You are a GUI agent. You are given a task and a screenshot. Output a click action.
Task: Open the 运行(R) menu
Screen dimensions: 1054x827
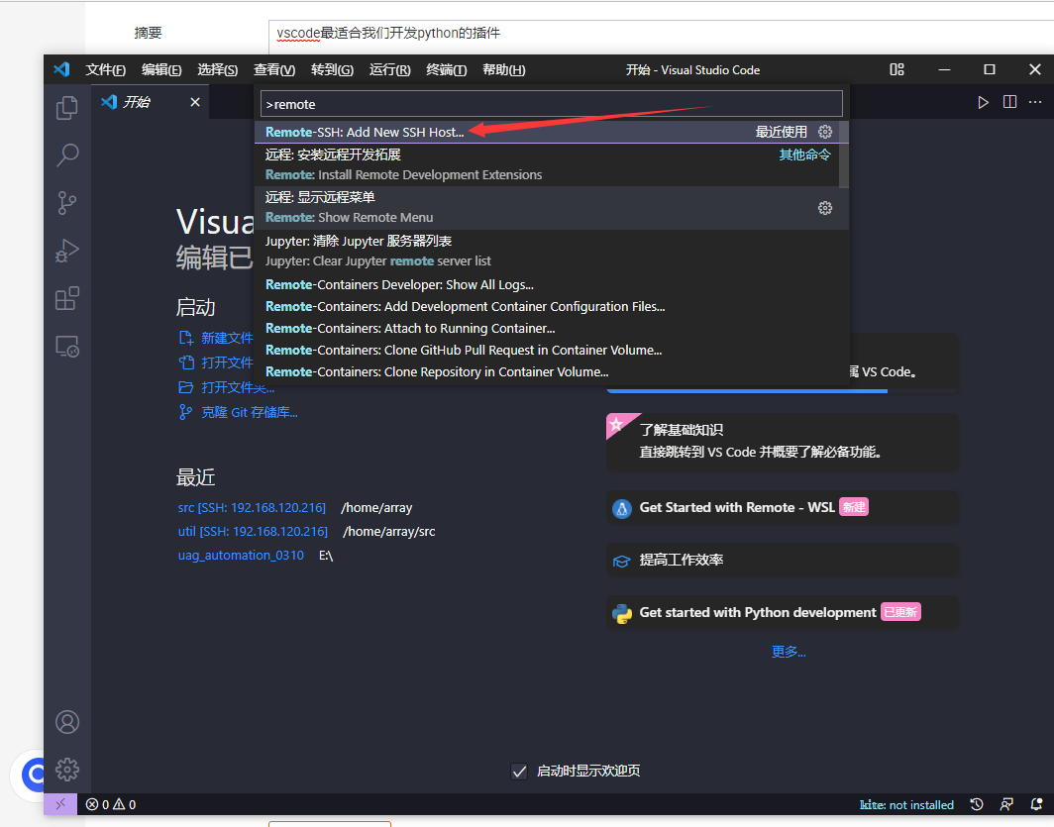tap(390, 70)
